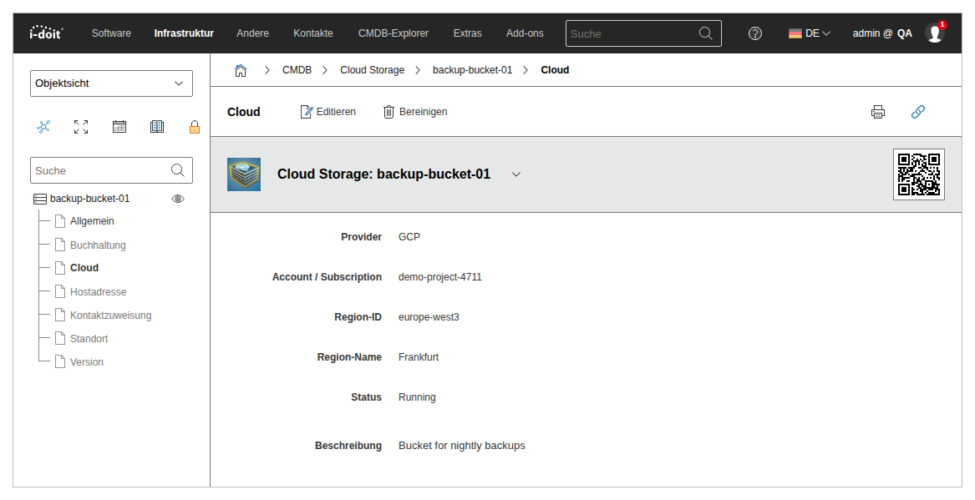
Task: Open the Objektsicht view selector
Action: 111,83
